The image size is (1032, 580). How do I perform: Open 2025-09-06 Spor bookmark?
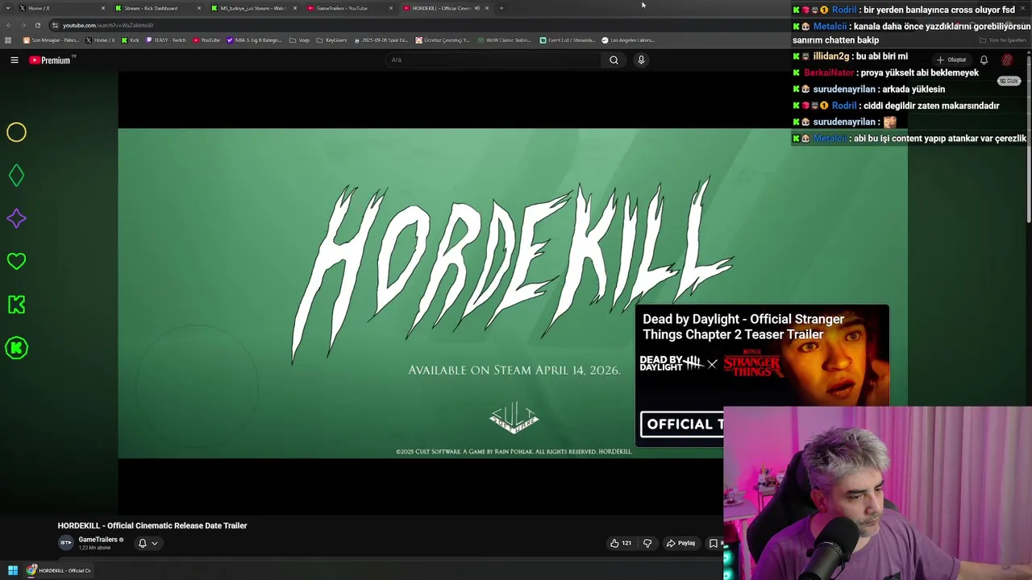pyautogui.click(x=381, y=40)
